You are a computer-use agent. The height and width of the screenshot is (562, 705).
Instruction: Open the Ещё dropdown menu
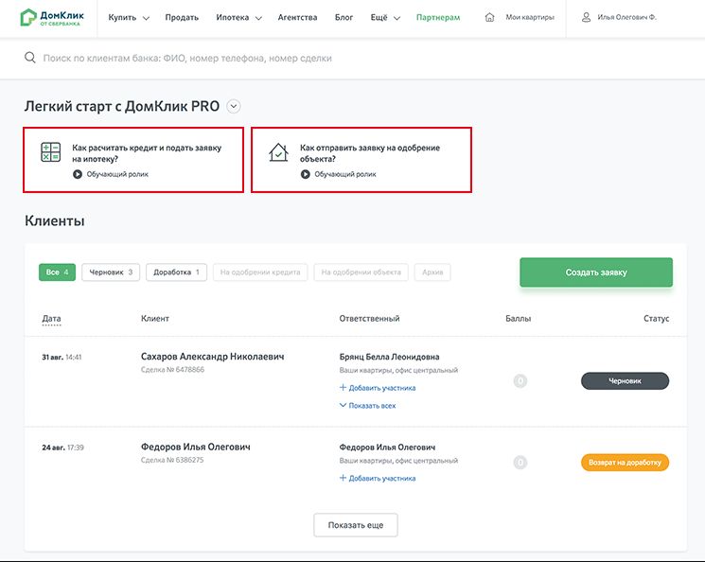[385, 18]
